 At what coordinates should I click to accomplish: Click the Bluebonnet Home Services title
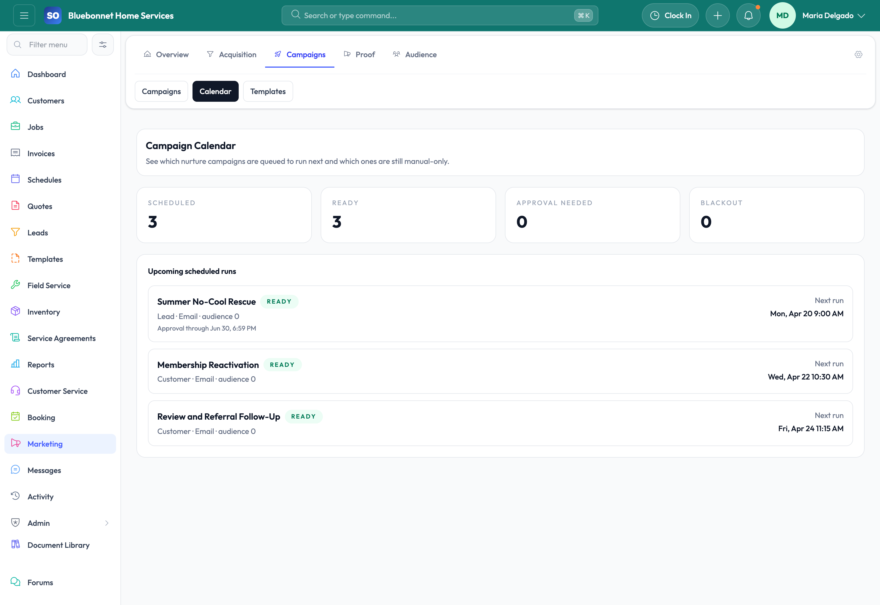coord(121,16)
